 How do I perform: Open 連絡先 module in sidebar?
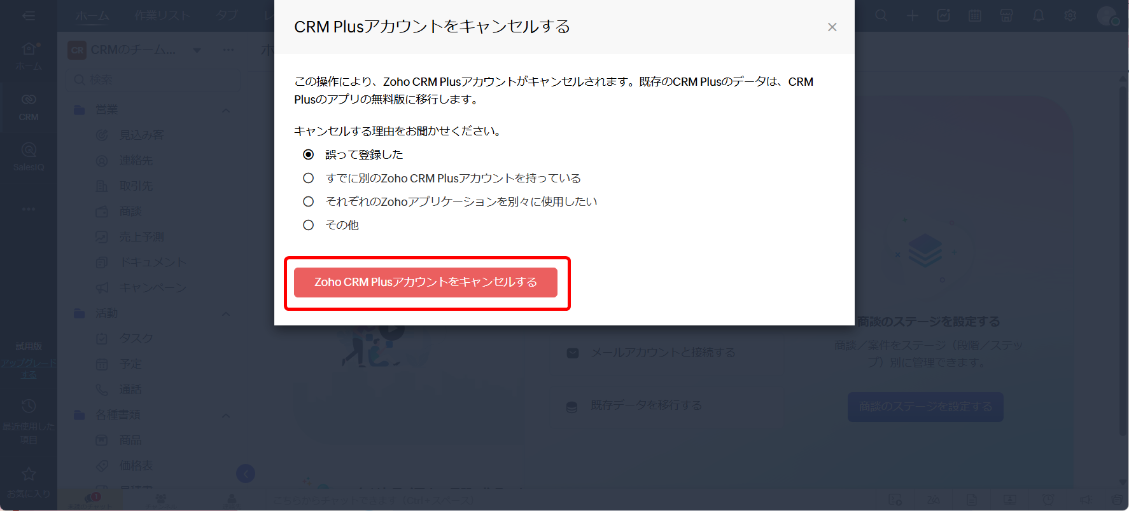[x=136, y=161]
